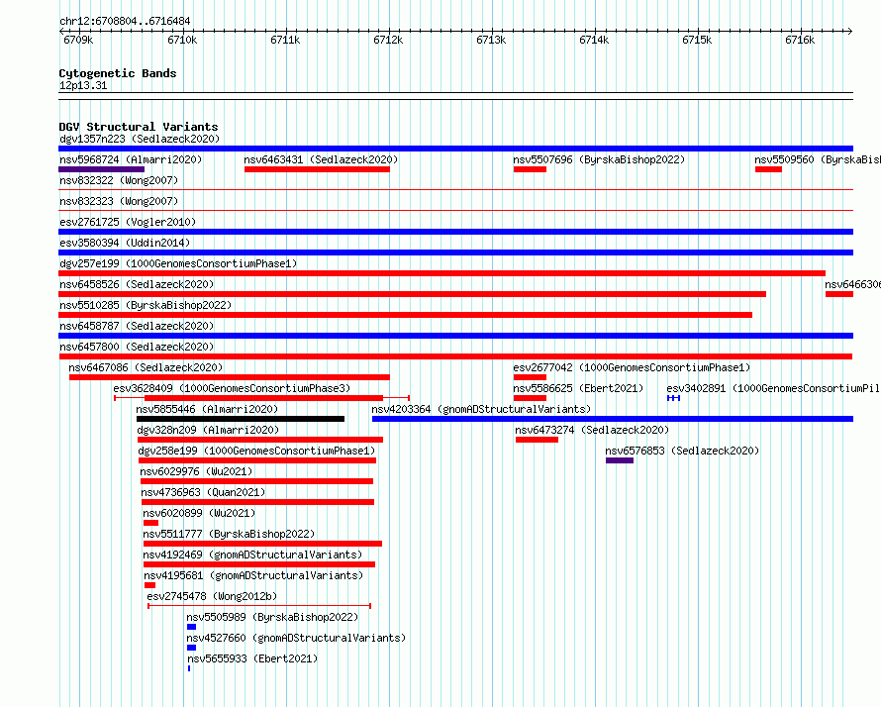Image resolution: width=881 pixels, height=707 pixels.
Task: Open nsv832322 (Wong2007) variant entry
Action: (x=119, y=180)
